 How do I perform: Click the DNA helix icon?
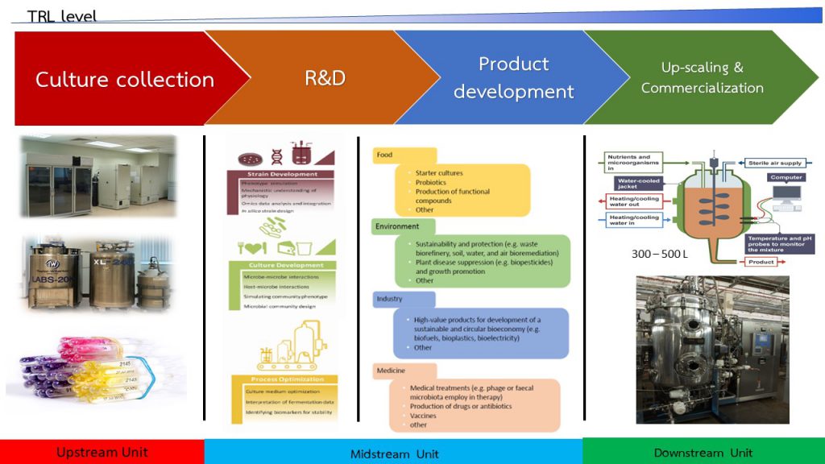[x=277, y=157]
